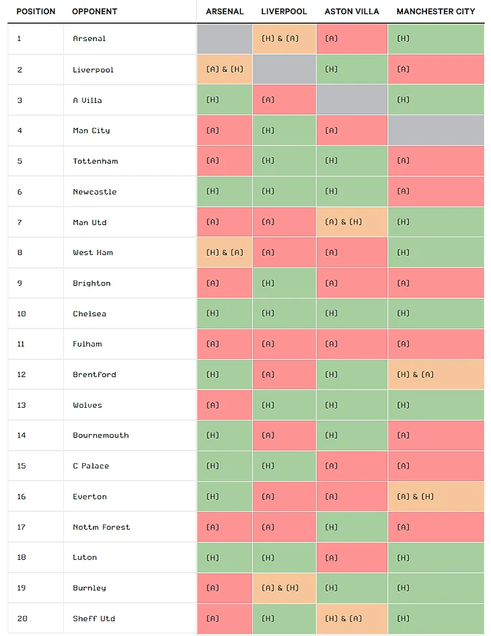Click the MANCHESTER CITY column header
Viewport: 491px width, 636px height.
click(x=435, y=11)
